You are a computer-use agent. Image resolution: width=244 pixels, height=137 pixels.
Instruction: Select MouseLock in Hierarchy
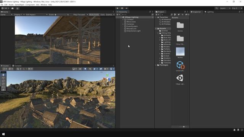click(x=131, y=29)
